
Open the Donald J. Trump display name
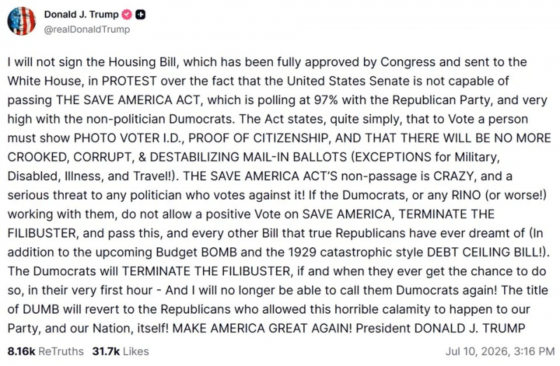[x=81, y=15]
